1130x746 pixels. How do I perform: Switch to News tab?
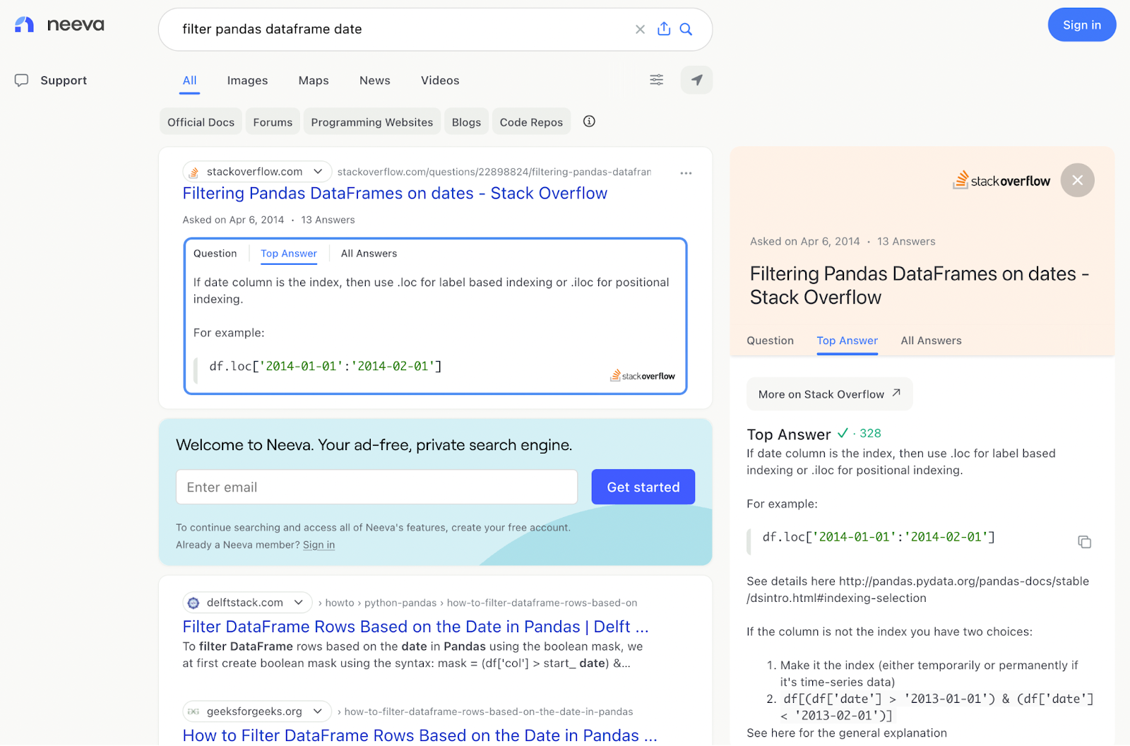[x=375, y=81]
